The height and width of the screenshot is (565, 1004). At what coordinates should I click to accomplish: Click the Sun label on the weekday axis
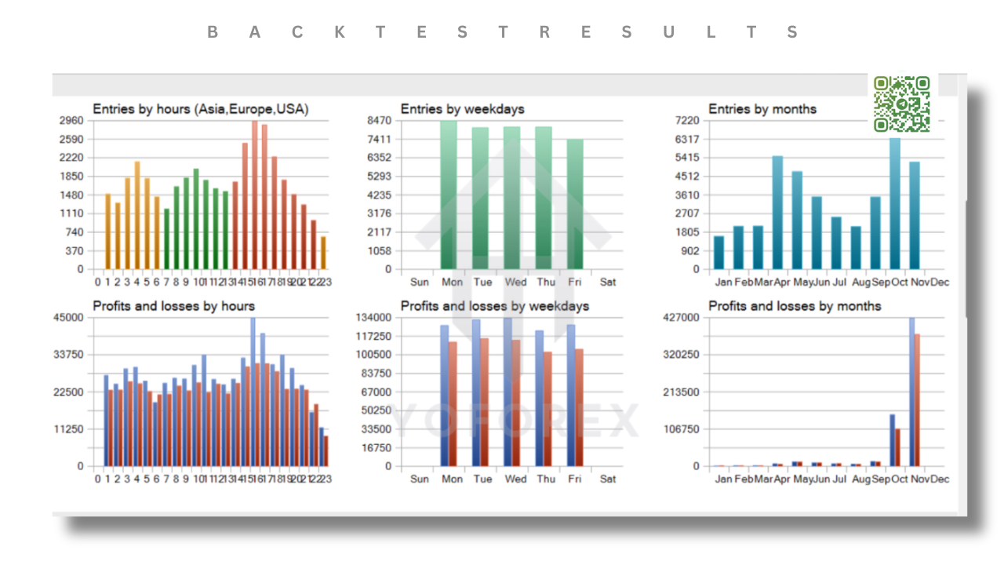coord(420,282)
